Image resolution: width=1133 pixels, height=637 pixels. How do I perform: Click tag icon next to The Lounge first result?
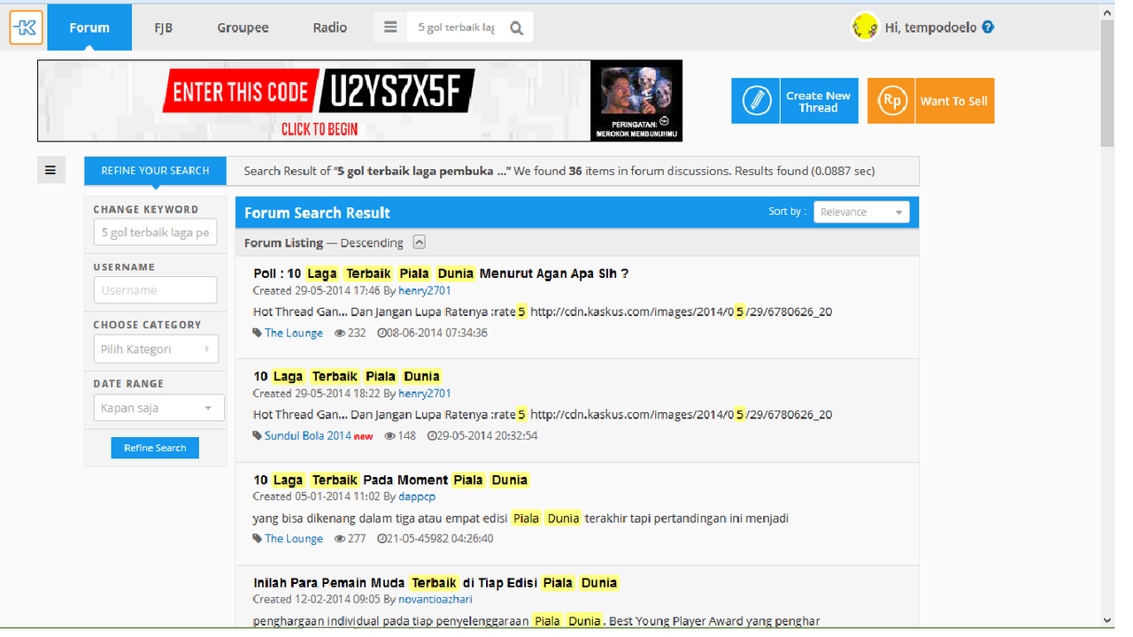(258, 333)
